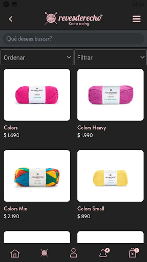
Task: Open the Colors Small product title
Action: click(x=91, y=209)
